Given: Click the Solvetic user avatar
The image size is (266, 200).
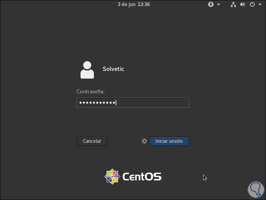Looking at the screenshot, I should coord(87,70).
